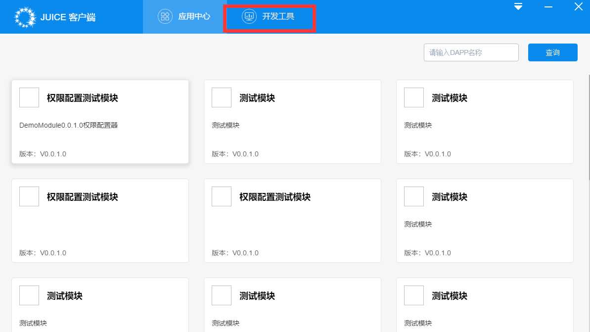Click the 查询 search button
Screen dimensions: 590x332
[x=552, y=52]
